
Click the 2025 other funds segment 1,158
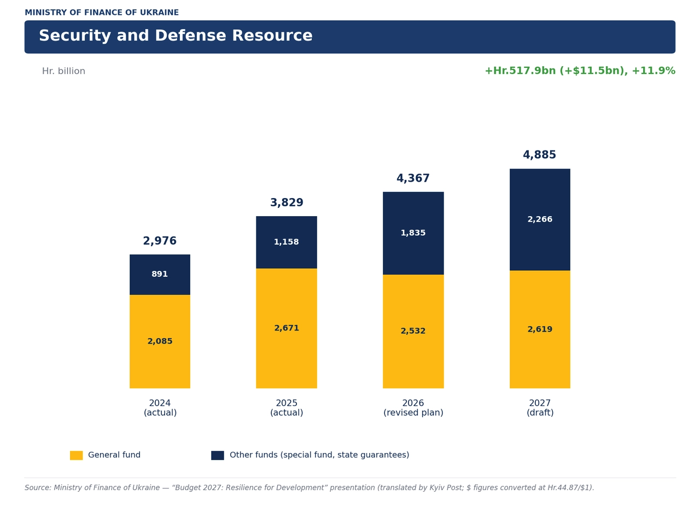[287, 242]
